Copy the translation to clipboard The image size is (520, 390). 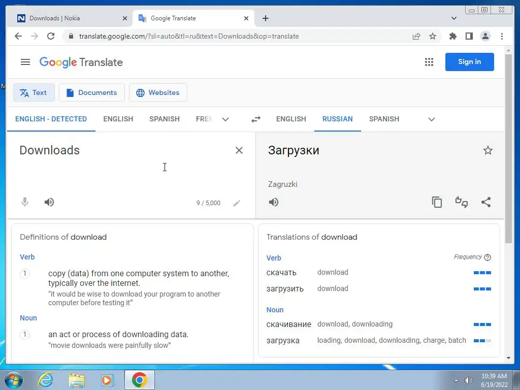coord(437,202)
